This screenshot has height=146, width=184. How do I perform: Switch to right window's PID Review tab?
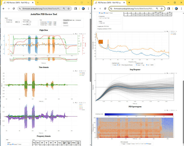pyautogui.click(x=109, y=3)
